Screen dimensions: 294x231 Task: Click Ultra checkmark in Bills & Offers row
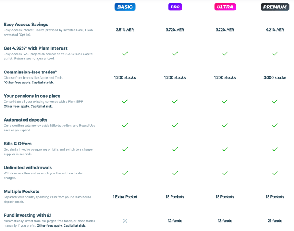[225, 149]
